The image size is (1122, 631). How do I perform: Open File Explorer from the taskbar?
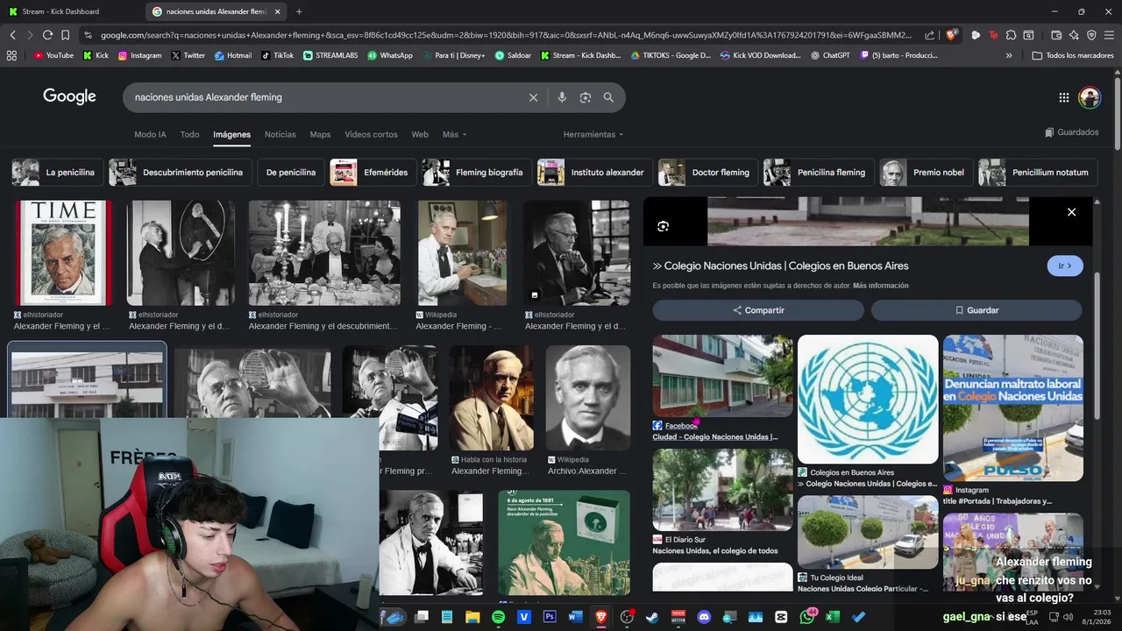472,617
